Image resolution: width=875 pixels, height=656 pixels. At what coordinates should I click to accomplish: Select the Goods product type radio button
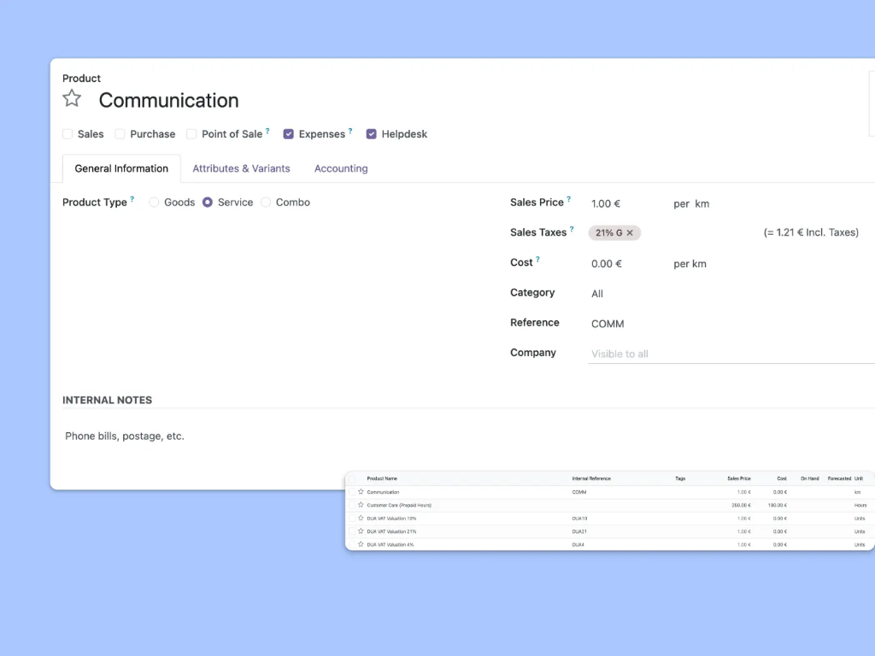point(154,202)
